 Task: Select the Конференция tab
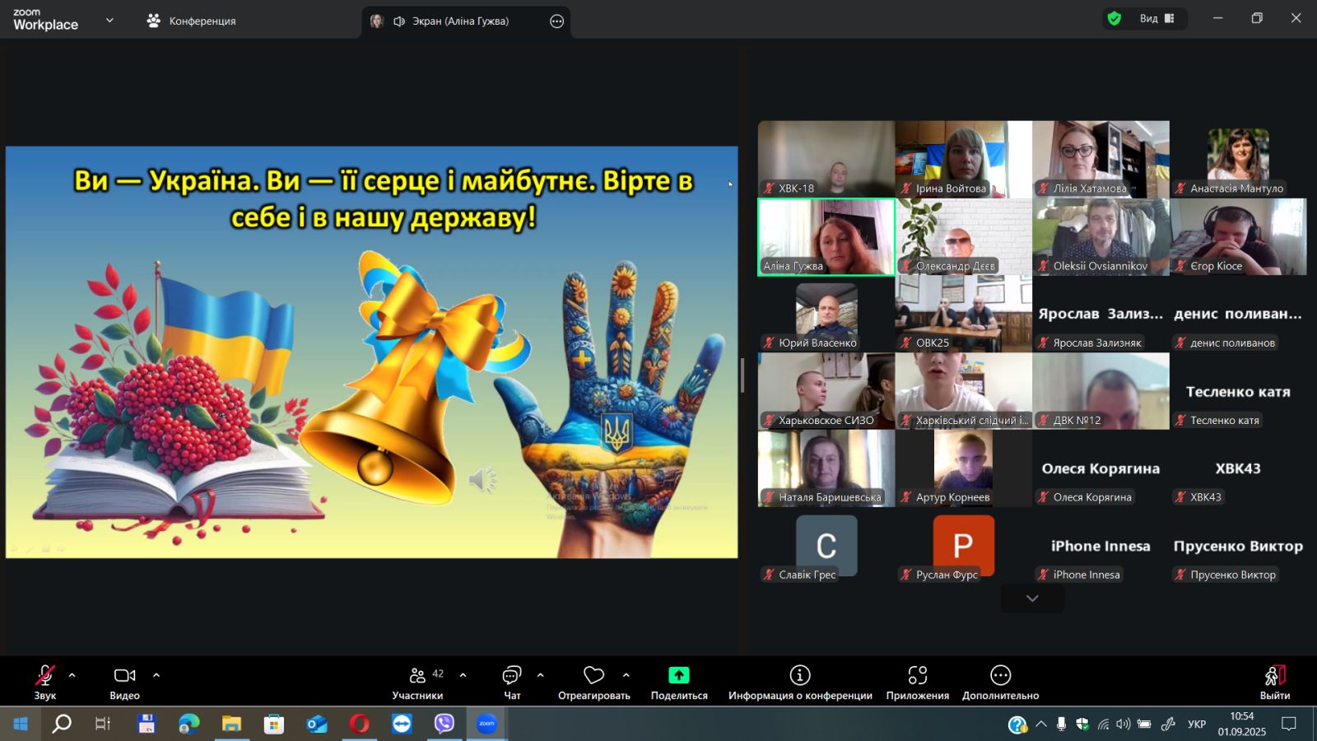tap(191, 21)
